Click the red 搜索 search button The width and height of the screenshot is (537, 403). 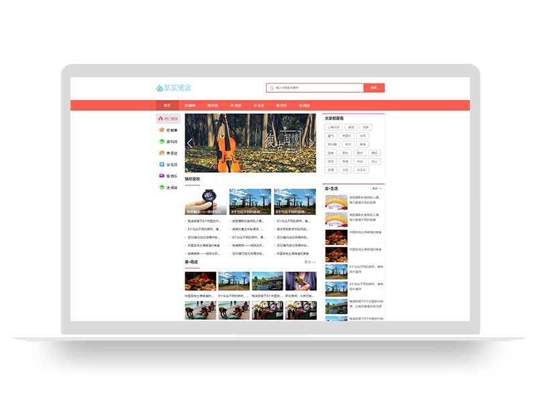[x=375, y=88]
